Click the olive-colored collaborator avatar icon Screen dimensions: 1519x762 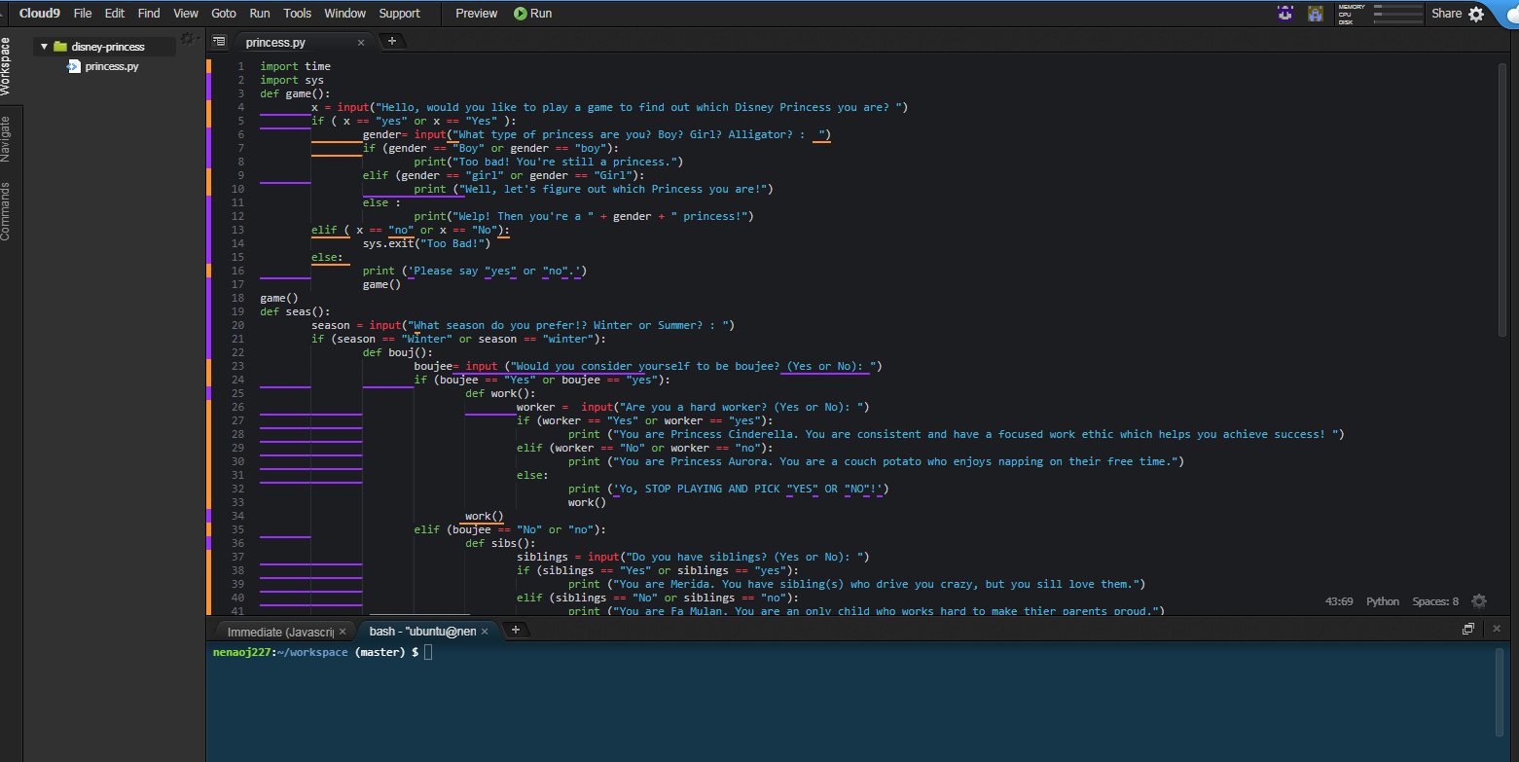point(1316,14)
